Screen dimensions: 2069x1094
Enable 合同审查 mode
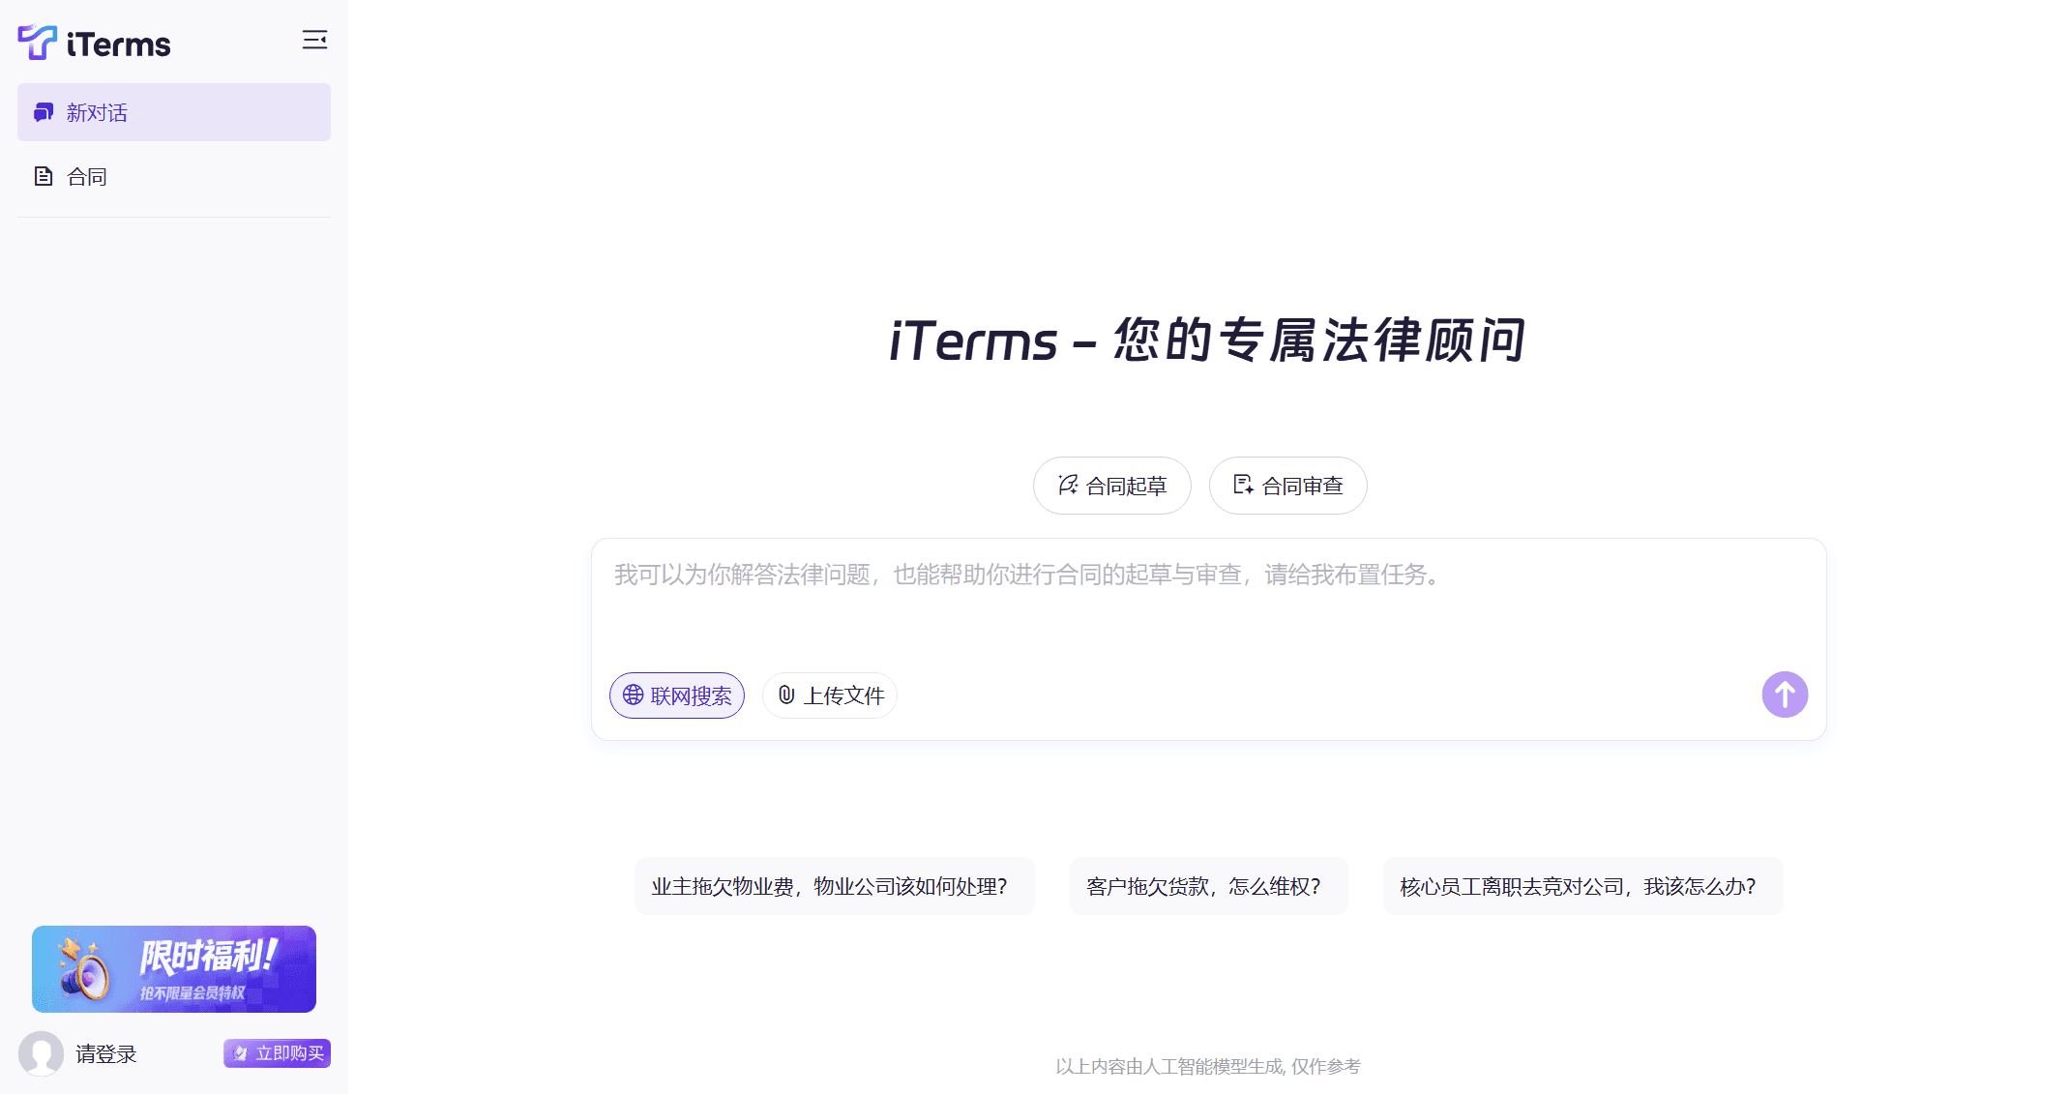point(1287,485)
